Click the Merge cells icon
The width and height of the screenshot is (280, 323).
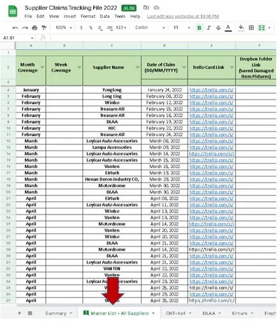262,27
